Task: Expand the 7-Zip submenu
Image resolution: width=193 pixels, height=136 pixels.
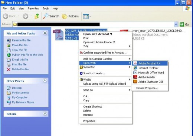Action: (130, 46)
